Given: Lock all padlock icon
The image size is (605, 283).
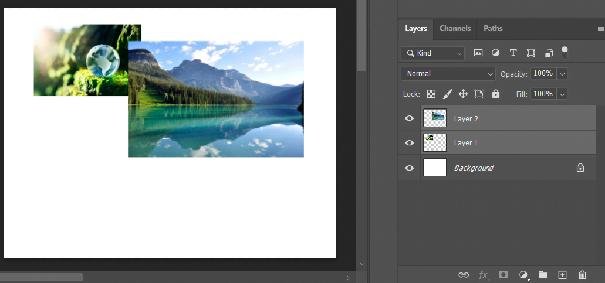Looking at the screenshot, I should point(496,94).
